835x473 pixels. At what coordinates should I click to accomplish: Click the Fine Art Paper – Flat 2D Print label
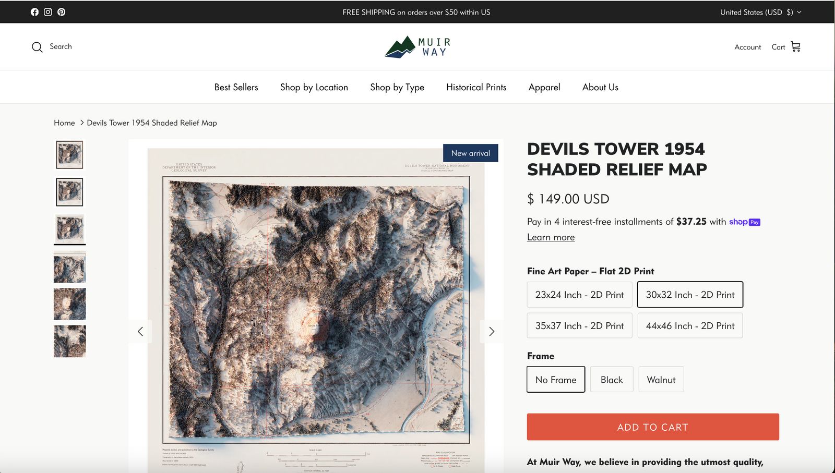click(x=590, y=271)
